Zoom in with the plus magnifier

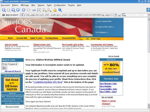pos(44,10)
